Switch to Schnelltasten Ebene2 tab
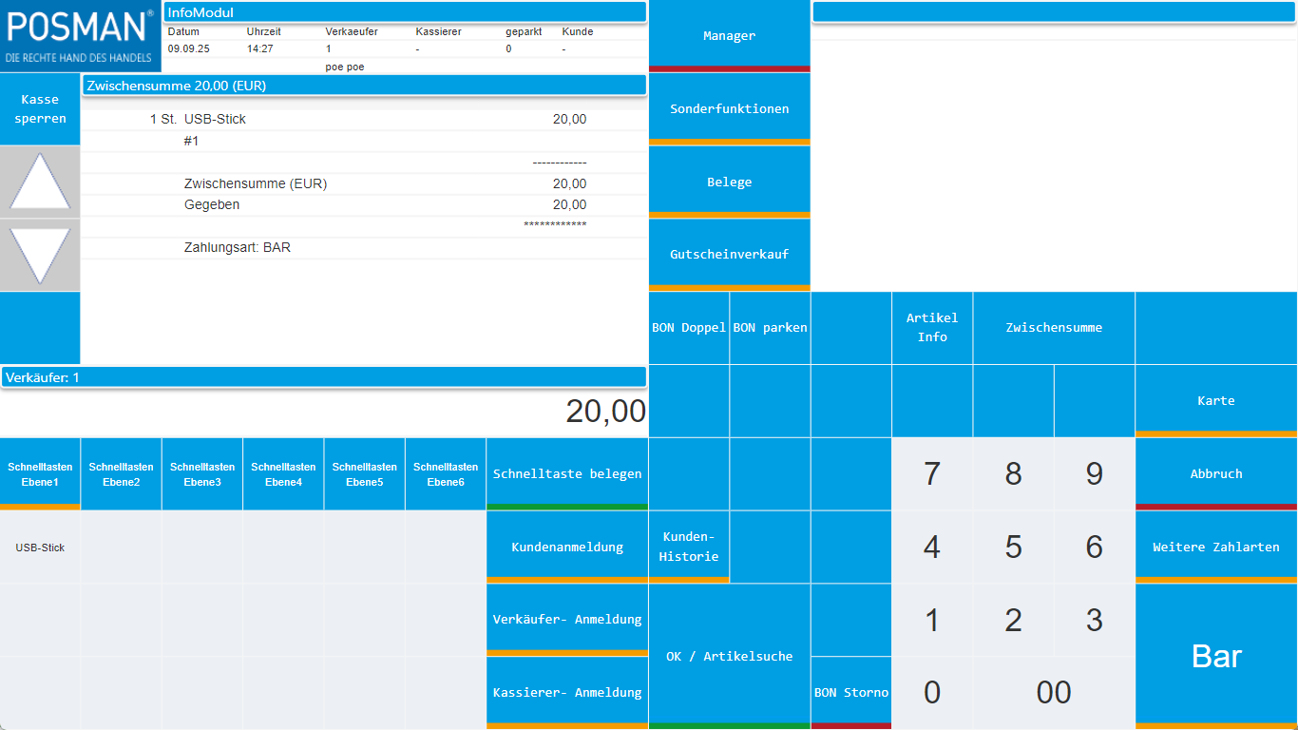Screen dimensions: 1298x730 pyautogui.click(x=122, y=473)
